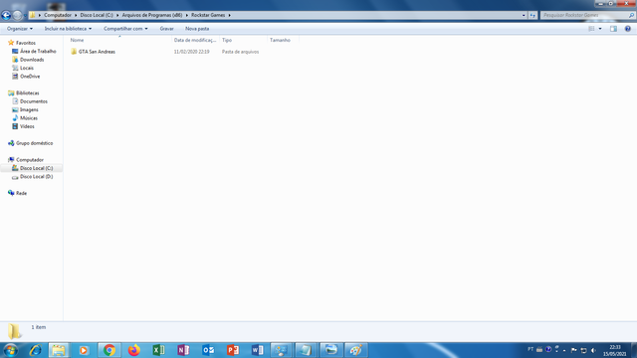Click the Pesquisar Rockstar Games search field
Screen dimensions: 637x358
(584, 16)
